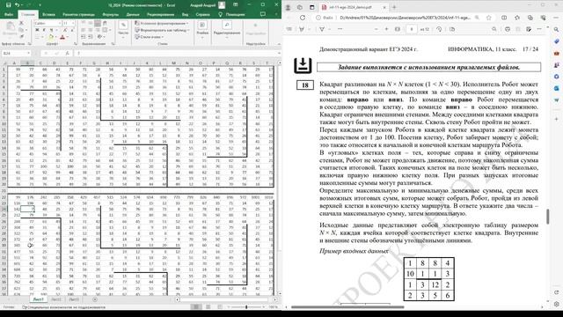Viewport: 563px width, 317px height.
Task: Click the PDF page number field
Action: (x=412, y=29)
